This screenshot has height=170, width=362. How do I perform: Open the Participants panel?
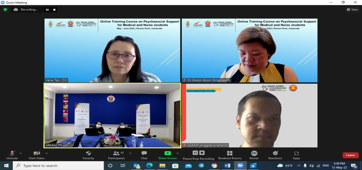[x=116, y=155]
